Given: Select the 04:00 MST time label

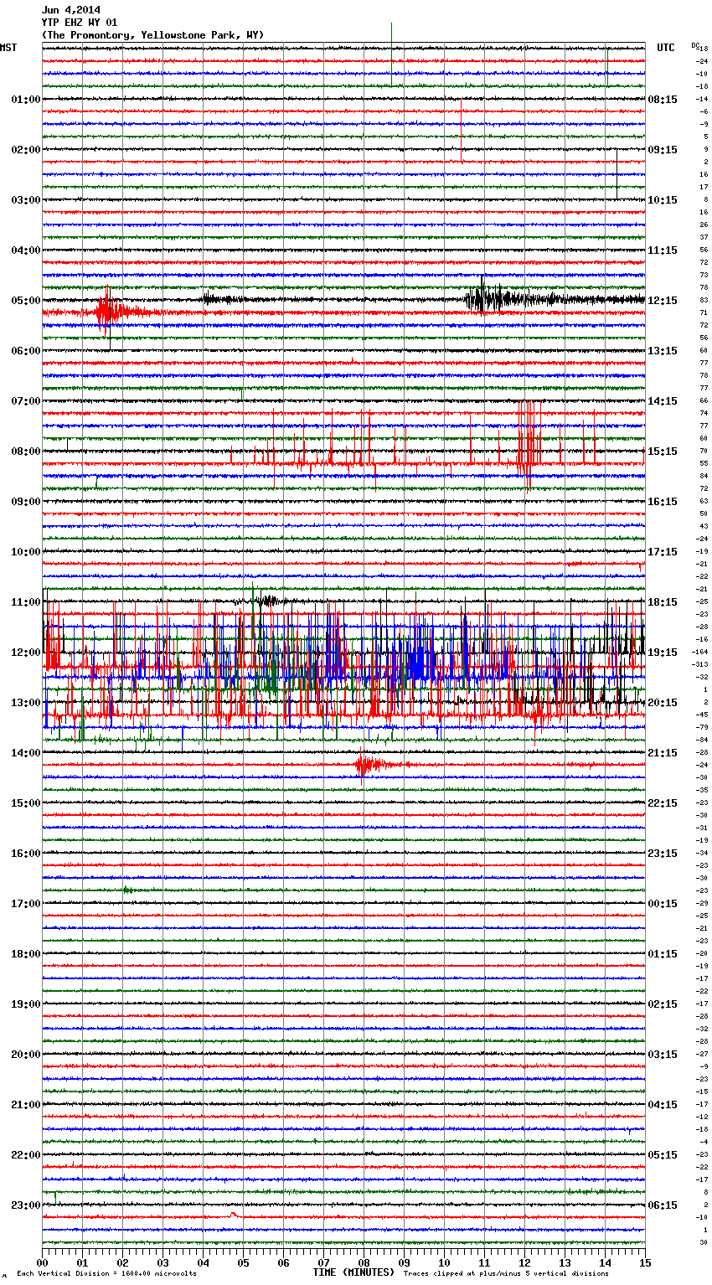Looking at the screenshot, I should pos(25,250).
